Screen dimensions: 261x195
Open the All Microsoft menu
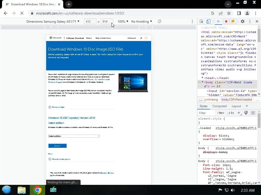(x=132, y=38)
